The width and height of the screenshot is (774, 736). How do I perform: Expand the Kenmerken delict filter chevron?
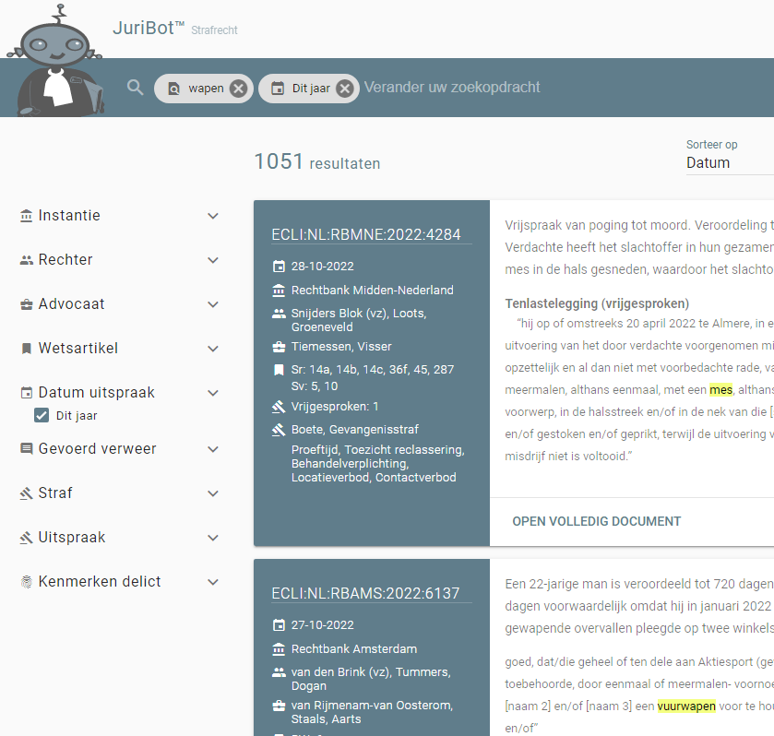213,582
